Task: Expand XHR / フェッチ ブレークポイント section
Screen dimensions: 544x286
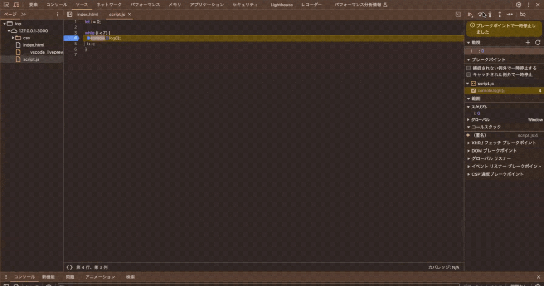Action: tap(469, 143)
